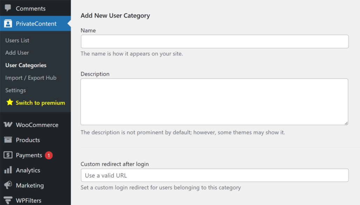The width and height of the screenshot is (360, 205).
Task: Click the WPFilters funnel icon
Action: pyautogui.click(x=8, y=200)
